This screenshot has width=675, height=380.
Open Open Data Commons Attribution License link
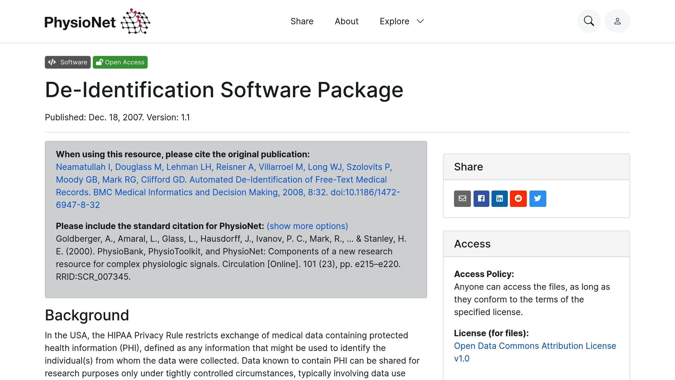(x=535, y=346)
